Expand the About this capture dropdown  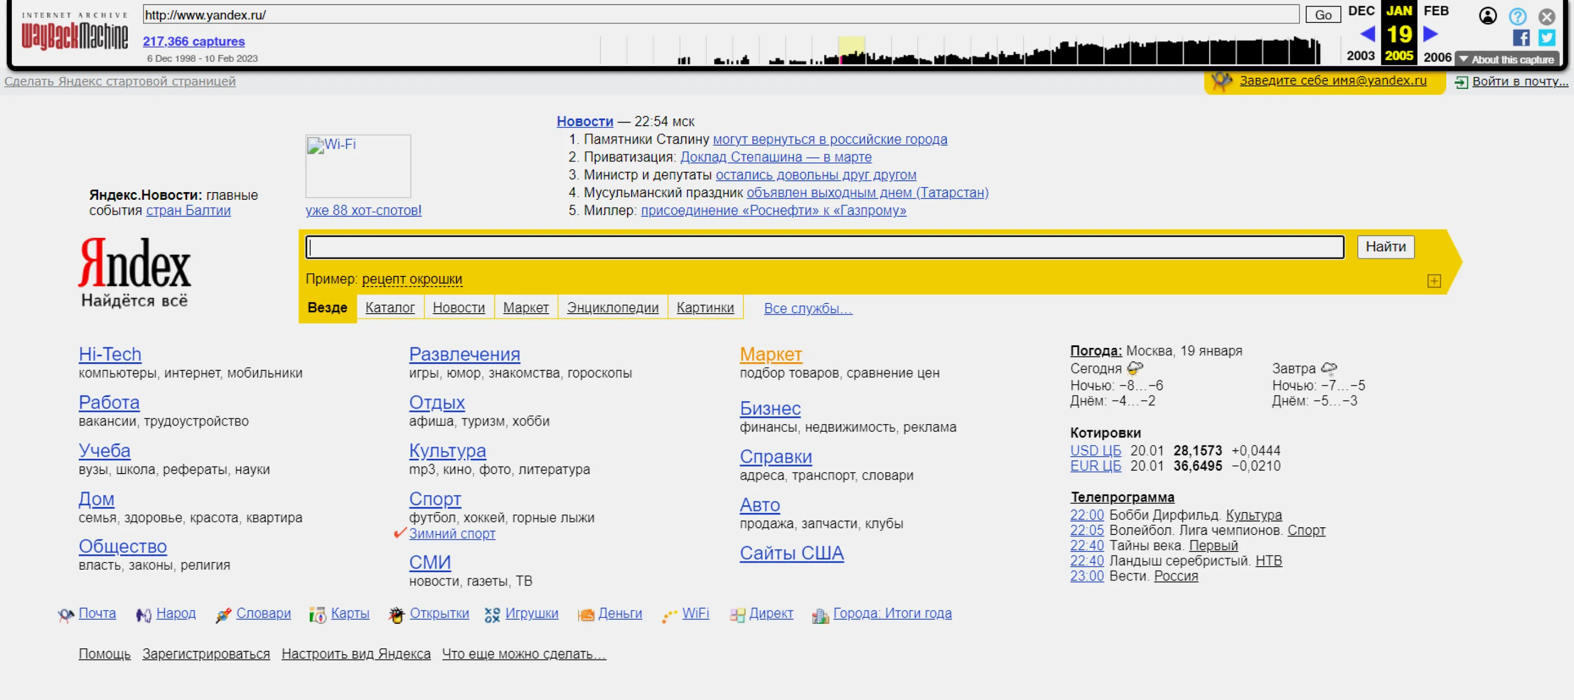(1507, 59)
